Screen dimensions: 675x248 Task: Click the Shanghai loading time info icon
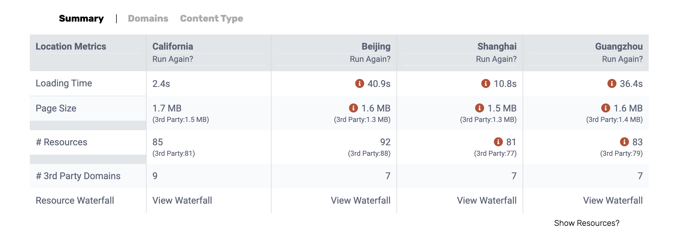tap(486, 83)
